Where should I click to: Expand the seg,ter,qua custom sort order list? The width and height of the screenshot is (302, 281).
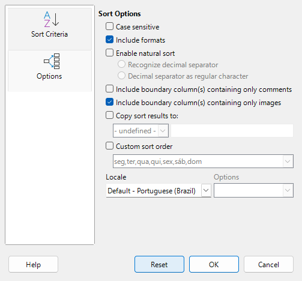coord(203,161)
